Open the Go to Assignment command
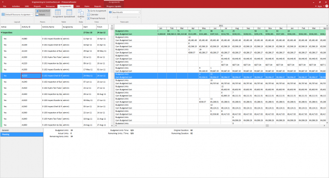This screenshot has width=329, height=178. click(x=96, y=11)
